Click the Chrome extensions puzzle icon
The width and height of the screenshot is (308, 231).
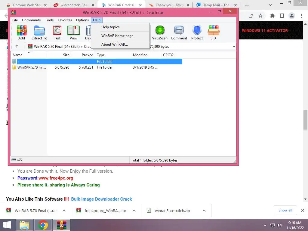(x=272, y=16)
